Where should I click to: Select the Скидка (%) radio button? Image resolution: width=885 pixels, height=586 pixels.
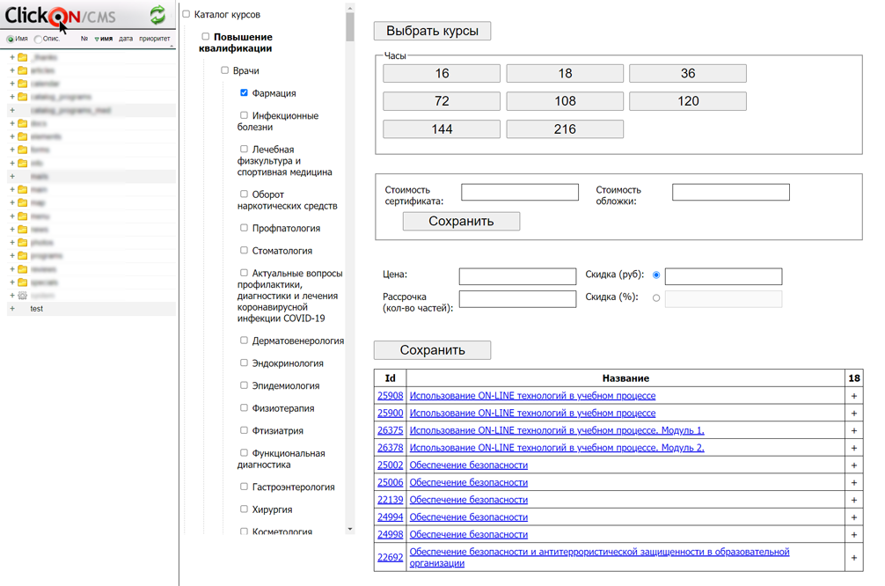click(656, 298)
